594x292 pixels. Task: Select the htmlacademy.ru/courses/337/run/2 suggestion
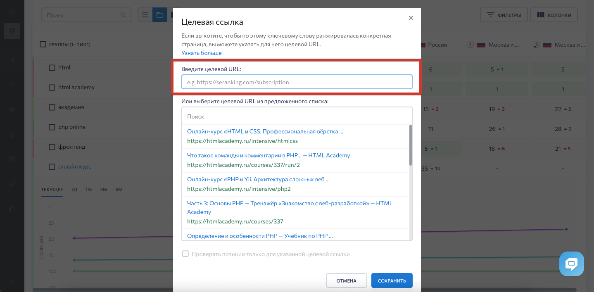pyautogui.click(x=295, y=160)
